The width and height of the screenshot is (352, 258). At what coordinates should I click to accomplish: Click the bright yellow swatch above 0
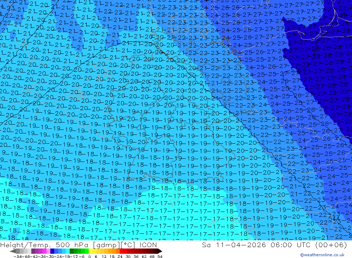tap(91, 251)
